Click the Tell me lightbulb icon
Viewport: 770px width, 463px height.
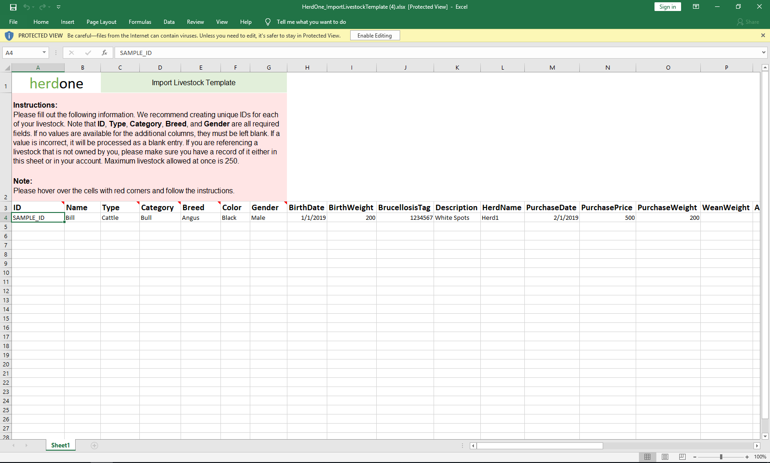268,22
